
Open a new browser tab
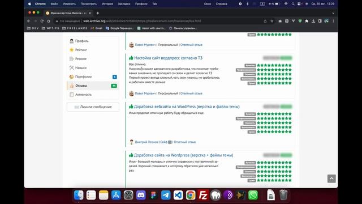tap(98, 13)
